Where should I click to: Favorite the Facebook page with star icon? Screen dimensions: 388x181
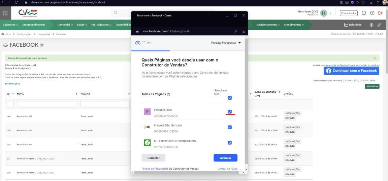tap(42, 45)
